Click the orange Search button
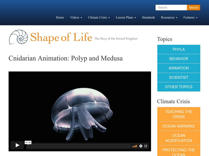Viewport: 209px width, 156px height. [x=193, y=7]
